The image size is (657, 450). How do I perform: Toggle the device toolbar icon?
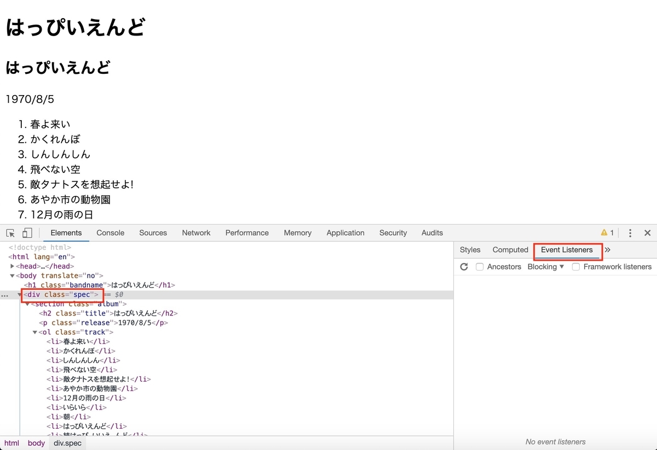click(27, 233)
